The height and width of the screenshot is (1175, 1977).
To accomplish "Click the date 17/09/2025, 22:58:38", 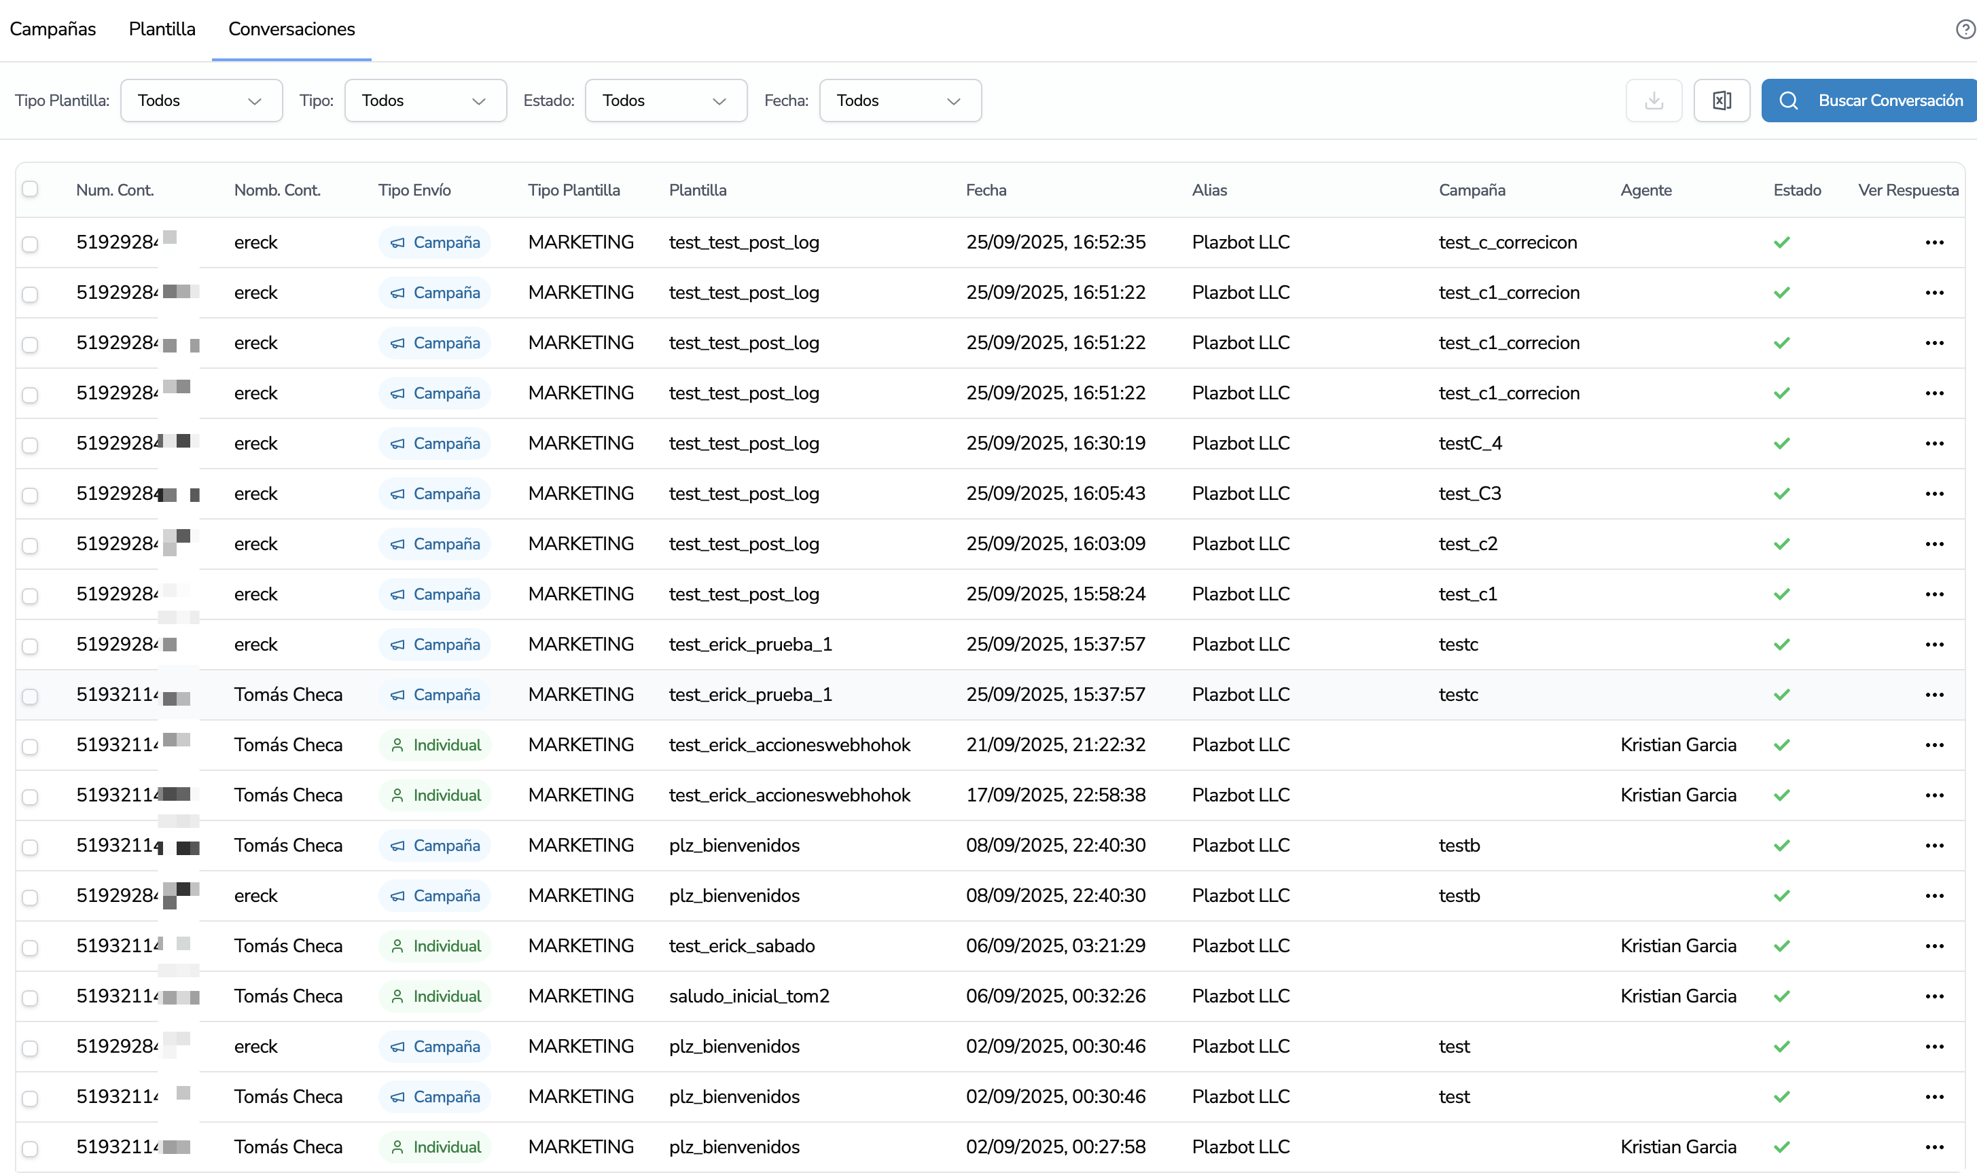I will [1055, 795].
